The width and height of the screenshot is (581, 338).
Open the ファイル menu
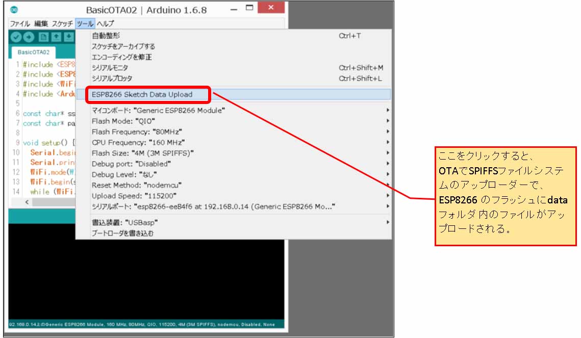(19, 23)
